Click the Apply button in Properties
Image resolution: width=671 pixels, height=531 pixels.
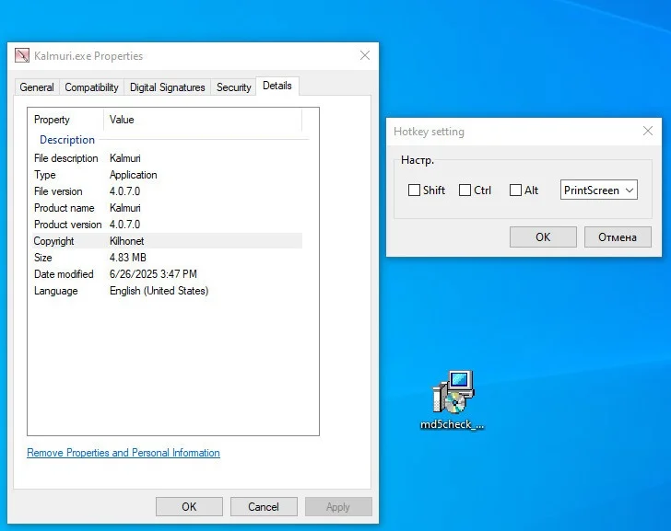(x=338, y=507)
